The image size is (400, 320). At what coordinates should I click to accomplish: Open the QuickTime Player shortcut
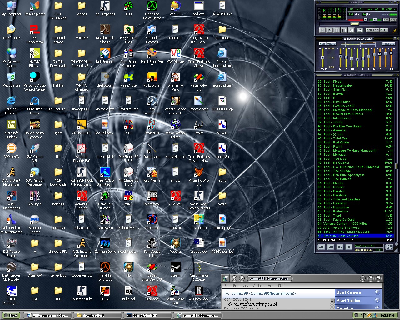35,105
